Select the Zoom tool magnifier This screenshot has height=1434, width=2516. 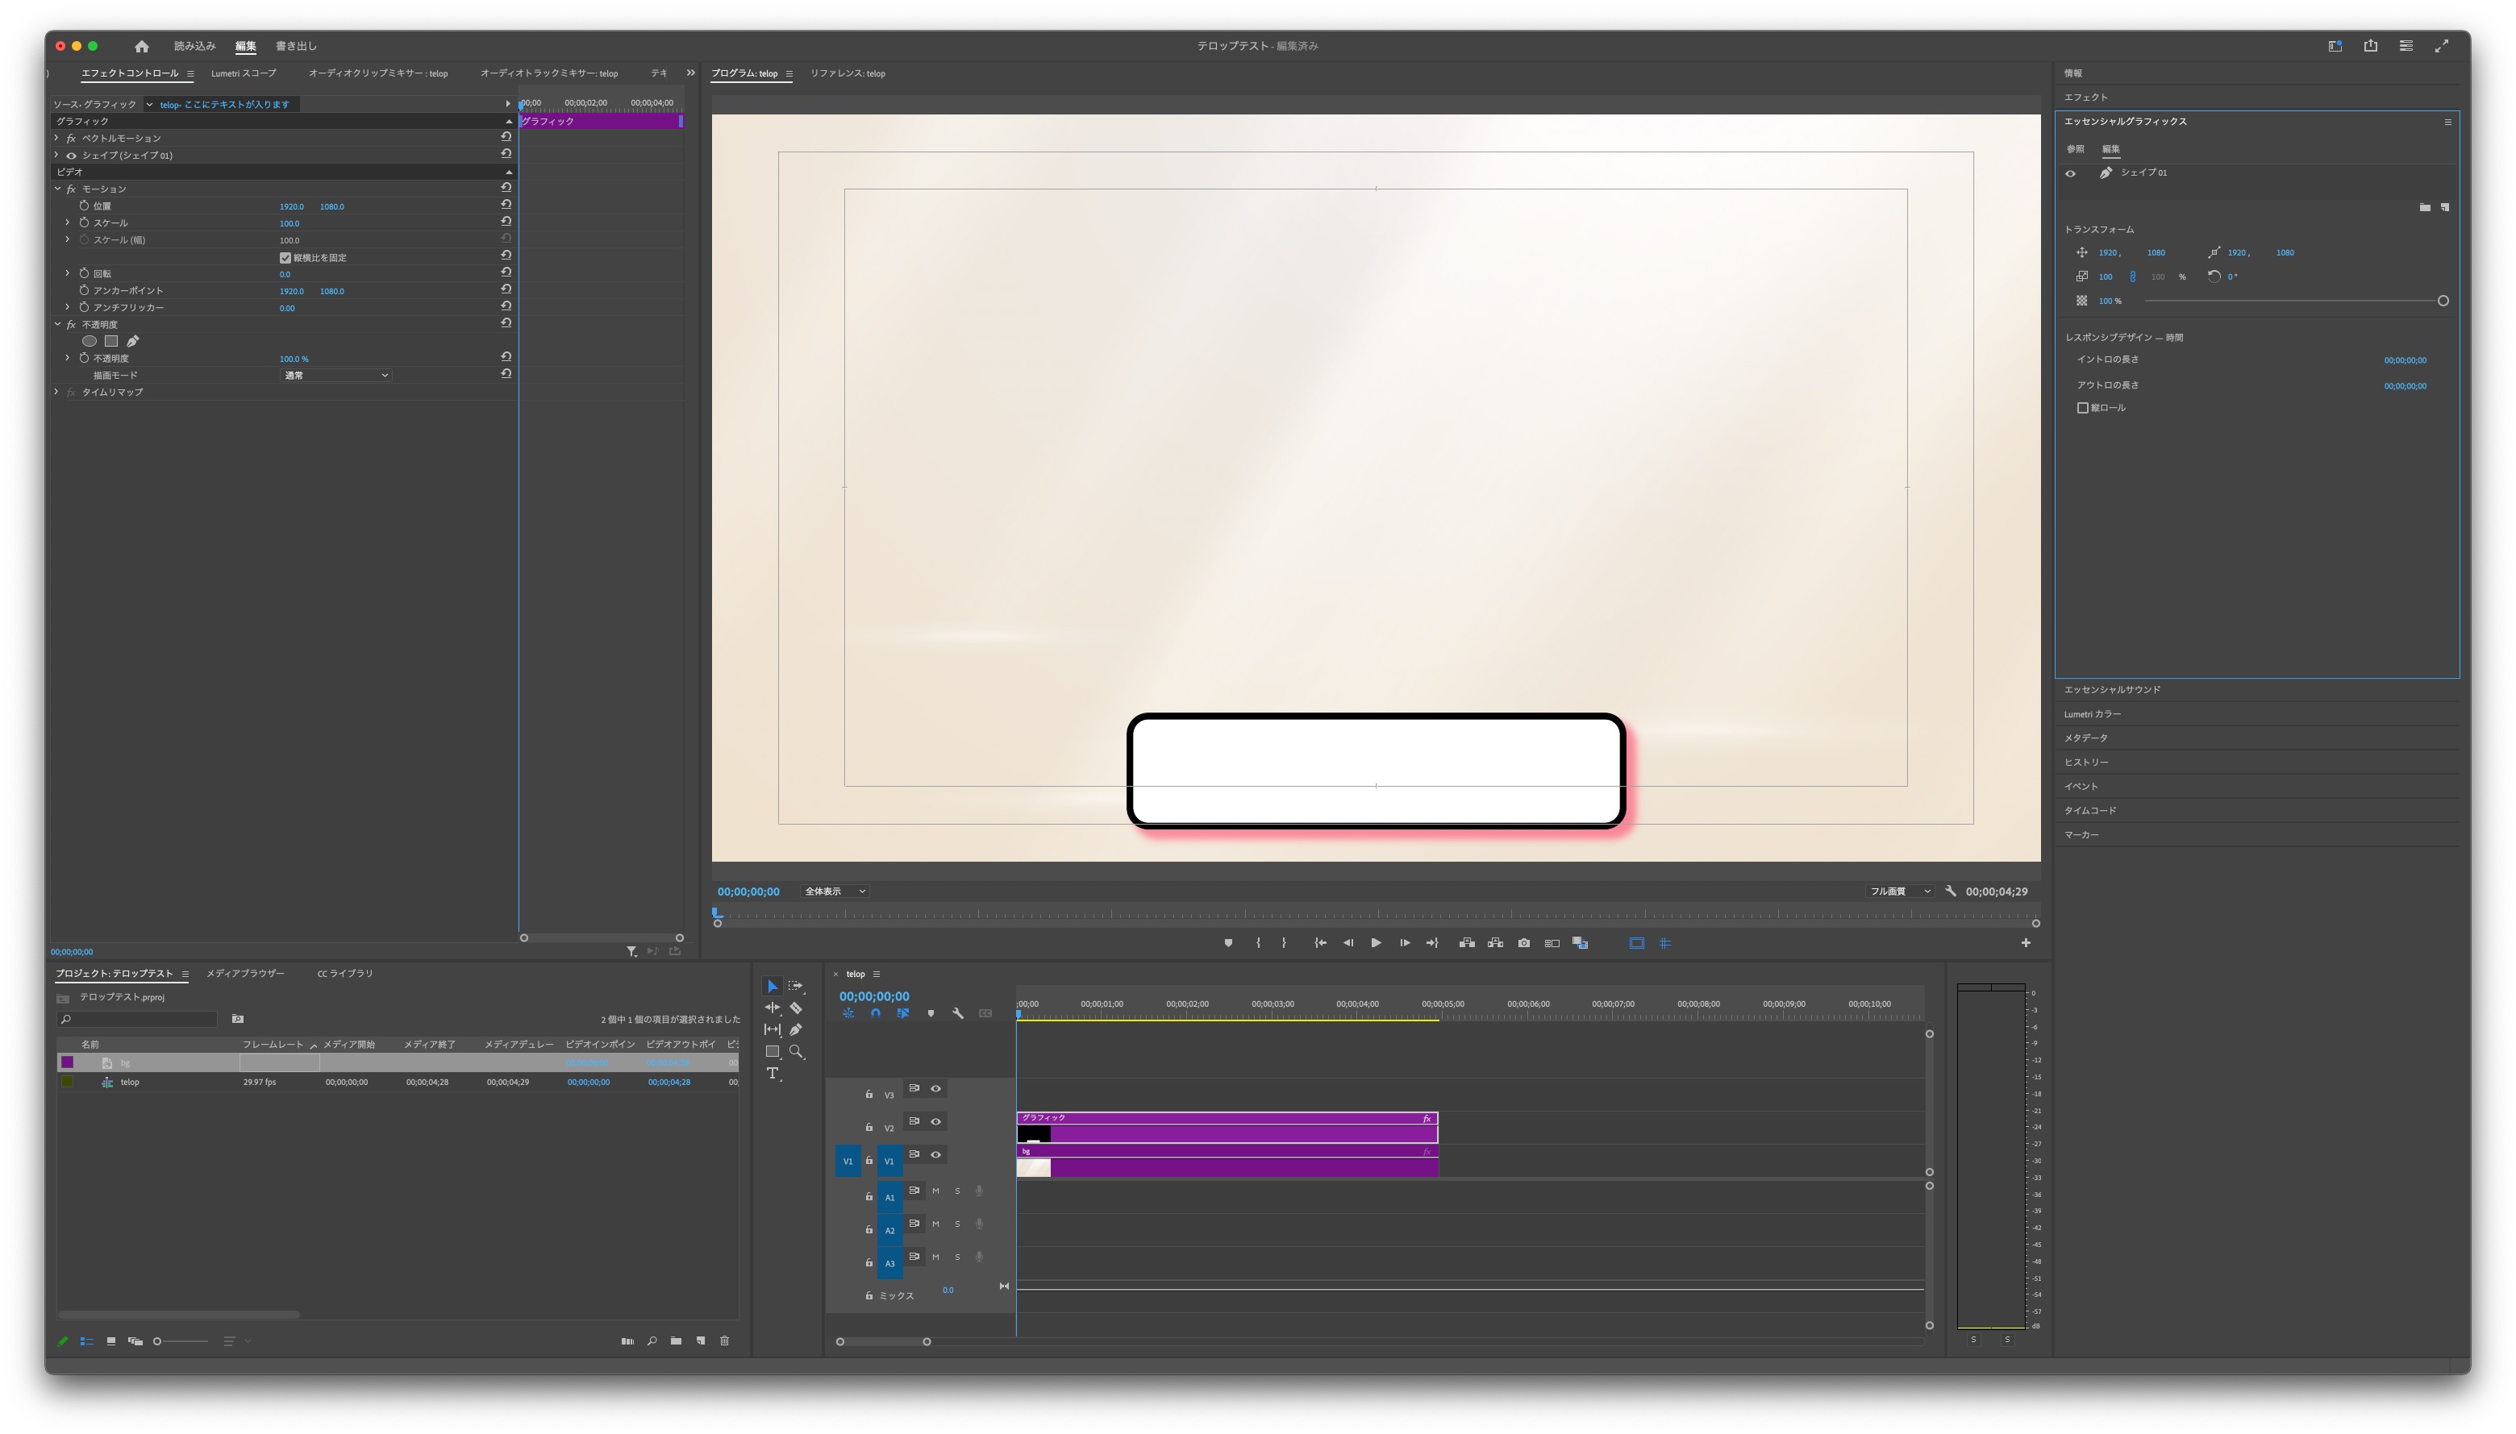796,1051
